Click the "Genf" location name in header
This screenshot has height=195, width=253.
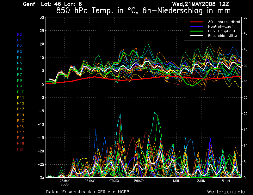click(29, 4)
